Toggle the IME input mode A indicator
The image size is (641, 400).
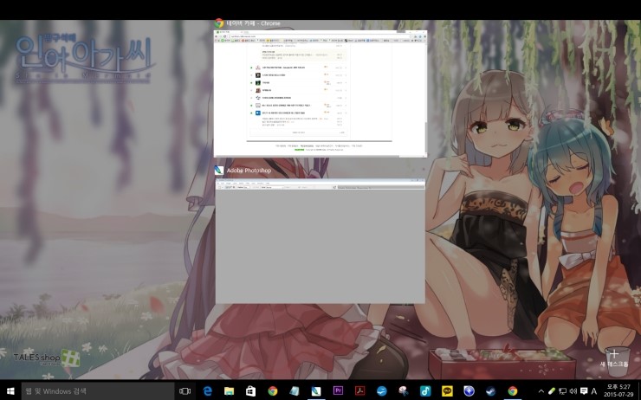[x=594, y=391]
